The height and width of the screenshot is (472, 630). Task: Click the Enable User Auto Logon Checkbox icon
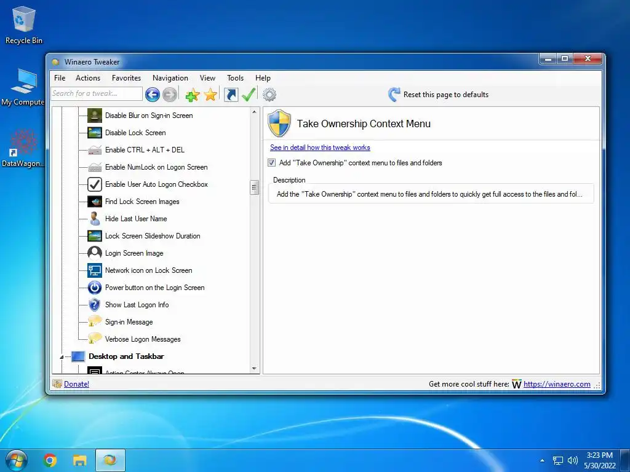pyautogui.click(x=95, y=184)
